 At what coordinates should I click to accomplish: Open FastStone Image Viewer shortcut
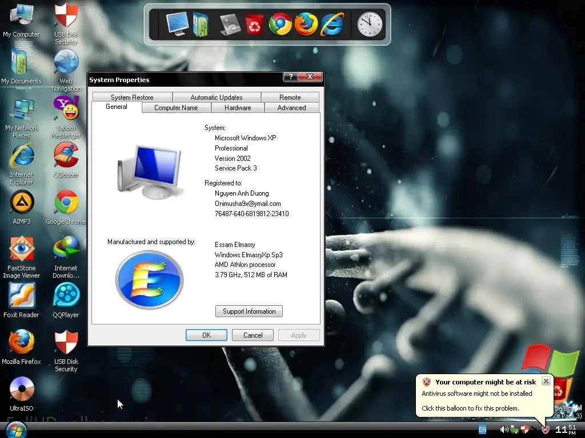(21, 258)
